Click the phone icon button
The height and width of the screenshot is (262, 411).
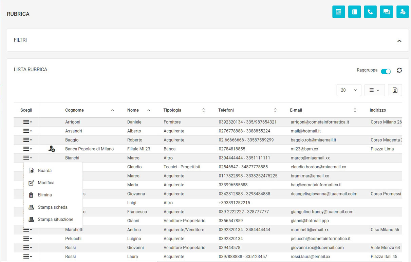click(x=370, y=12)
